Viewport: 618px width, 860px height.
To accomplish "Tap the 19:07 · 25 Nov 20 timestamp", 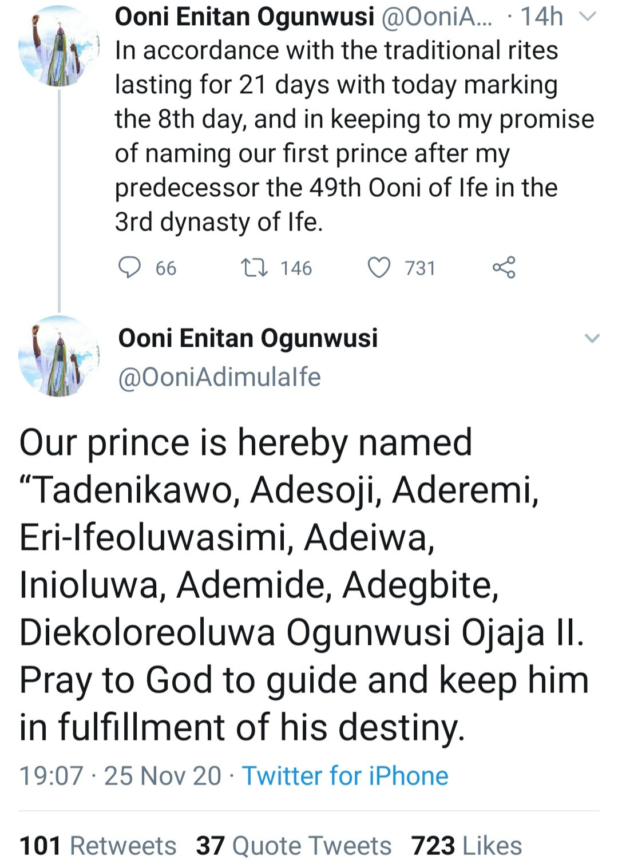I will 120,776.
